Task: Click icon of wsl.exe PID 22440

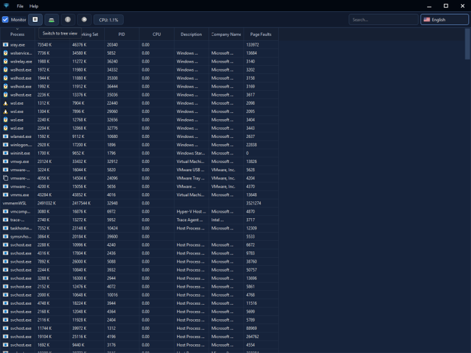Action: (6, 103)
